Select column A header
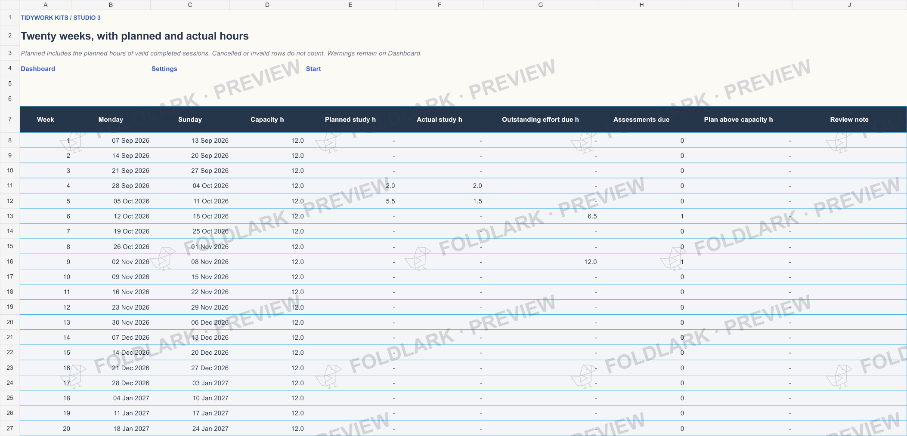Viewport: 907px width, 436px height. (x=46, y=5)
